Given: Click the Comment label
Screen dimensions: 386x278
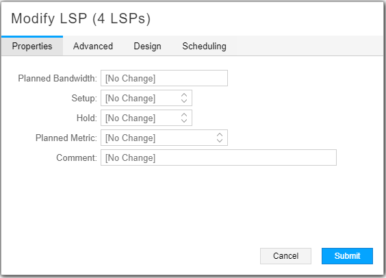Looking at the screenshot, I should coord(77,157).
